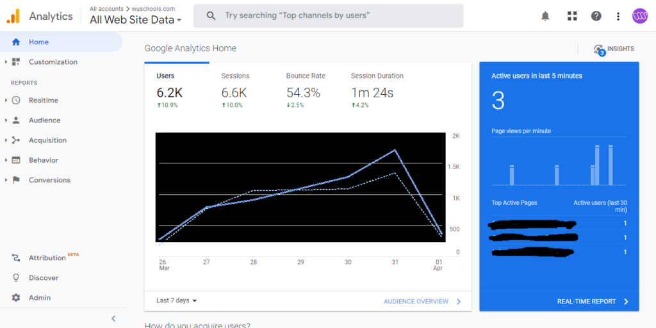Expand the Behavior reports arrow
The image size is (656, 328).
pos(6,160)
